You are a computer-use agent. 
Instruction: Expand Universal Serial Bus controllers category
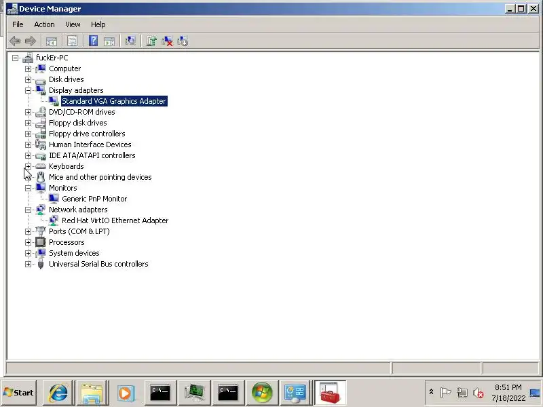(x=28, y=264)
